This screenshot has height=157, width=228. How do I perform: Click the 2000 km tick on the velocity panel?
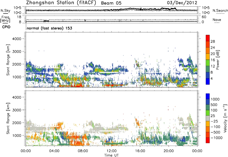coord(17,123)
